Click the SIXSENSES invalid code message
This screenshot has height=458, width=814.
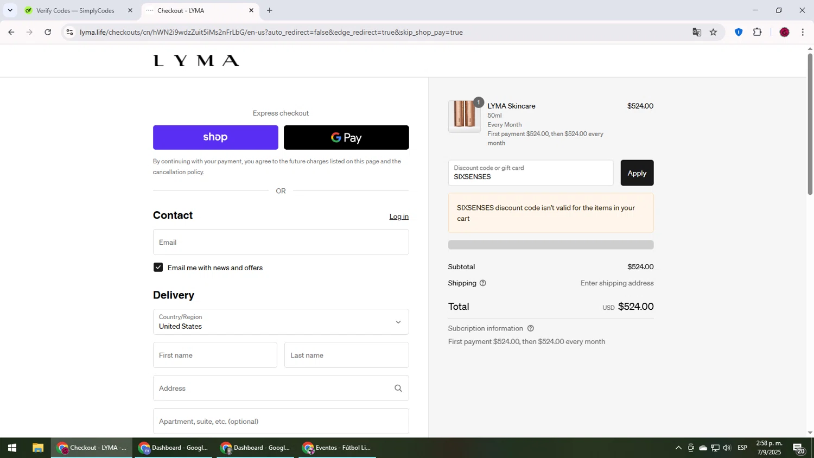click(551, 213)
